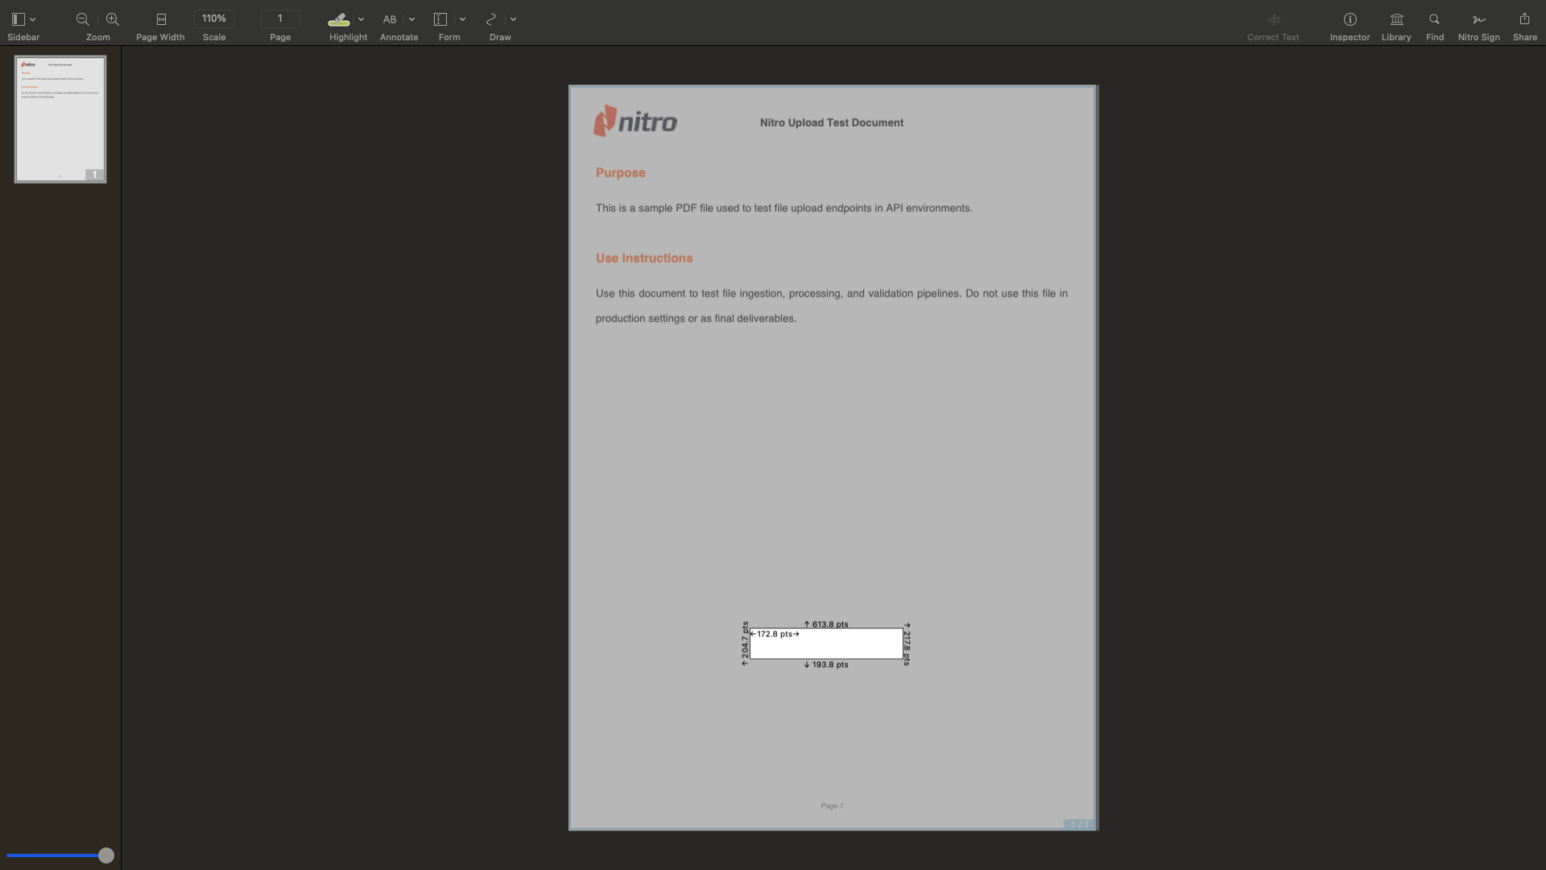Click the Share icon
Viewport: 1546px width, 870px height.
(x=1524, y=19)
